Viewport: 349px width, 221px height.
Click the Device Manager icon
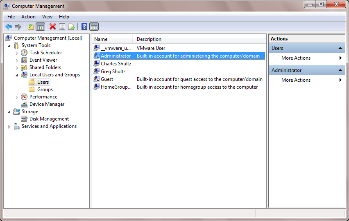pyautogui.click(x=24, y=104)
